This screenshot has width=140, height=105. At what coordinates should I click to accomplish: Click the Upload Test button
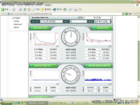click(x=102, y=28)
